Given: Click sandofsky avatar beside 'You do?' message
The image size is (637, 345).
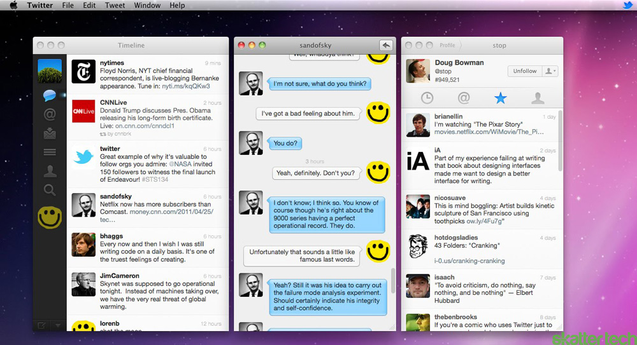Looking at the screenshot, I should (250, 143).
